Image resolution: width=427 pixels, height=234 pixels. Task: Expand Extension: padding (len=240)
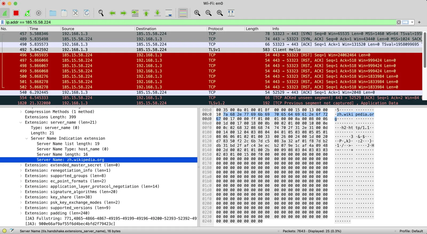click(x=21, y=213)
